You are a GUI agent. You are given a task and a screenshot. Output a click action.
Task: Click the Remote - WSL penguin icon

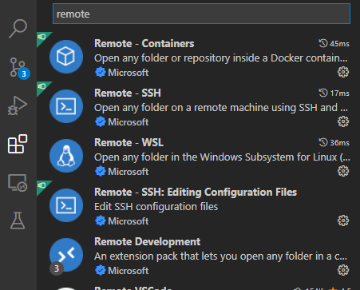tap(66, 156)
